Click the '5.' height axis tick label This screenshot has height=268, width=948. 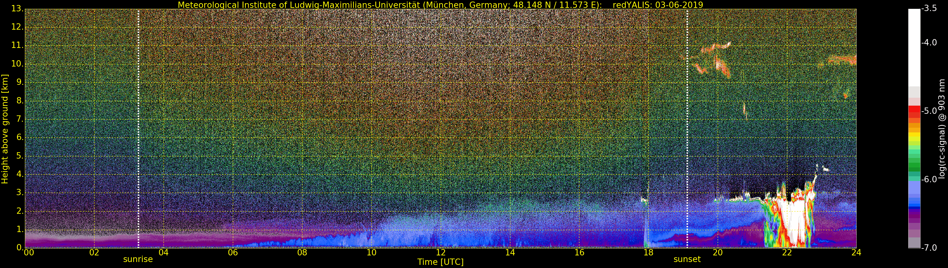pyautogui.click(x=20, y=156)
